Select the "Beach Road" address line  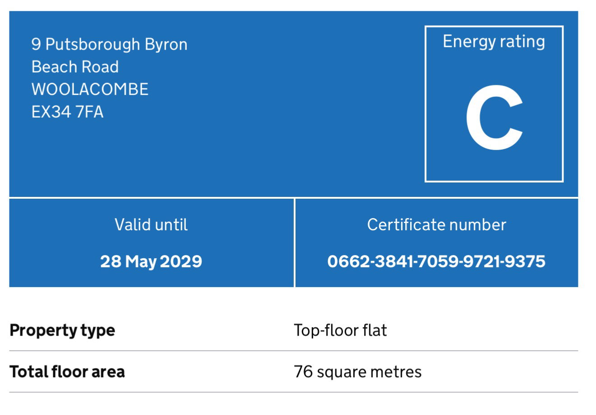pyautogui.click(x=75, y=67)
